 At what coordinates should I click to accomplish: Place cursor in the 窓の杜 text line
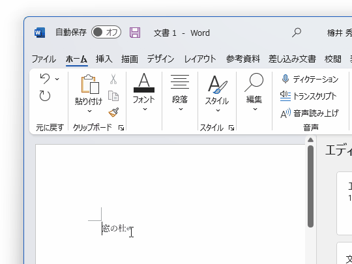[114, 229]
